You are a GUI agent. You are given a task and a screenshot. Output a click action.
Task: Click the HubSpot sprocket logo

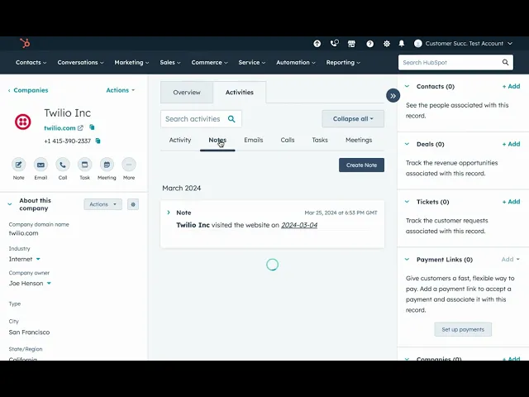(x=25, y=43)
